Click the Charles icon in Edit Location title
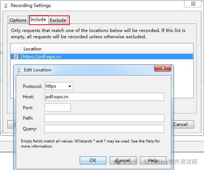204x170 pixels. (x=19, y=70)
